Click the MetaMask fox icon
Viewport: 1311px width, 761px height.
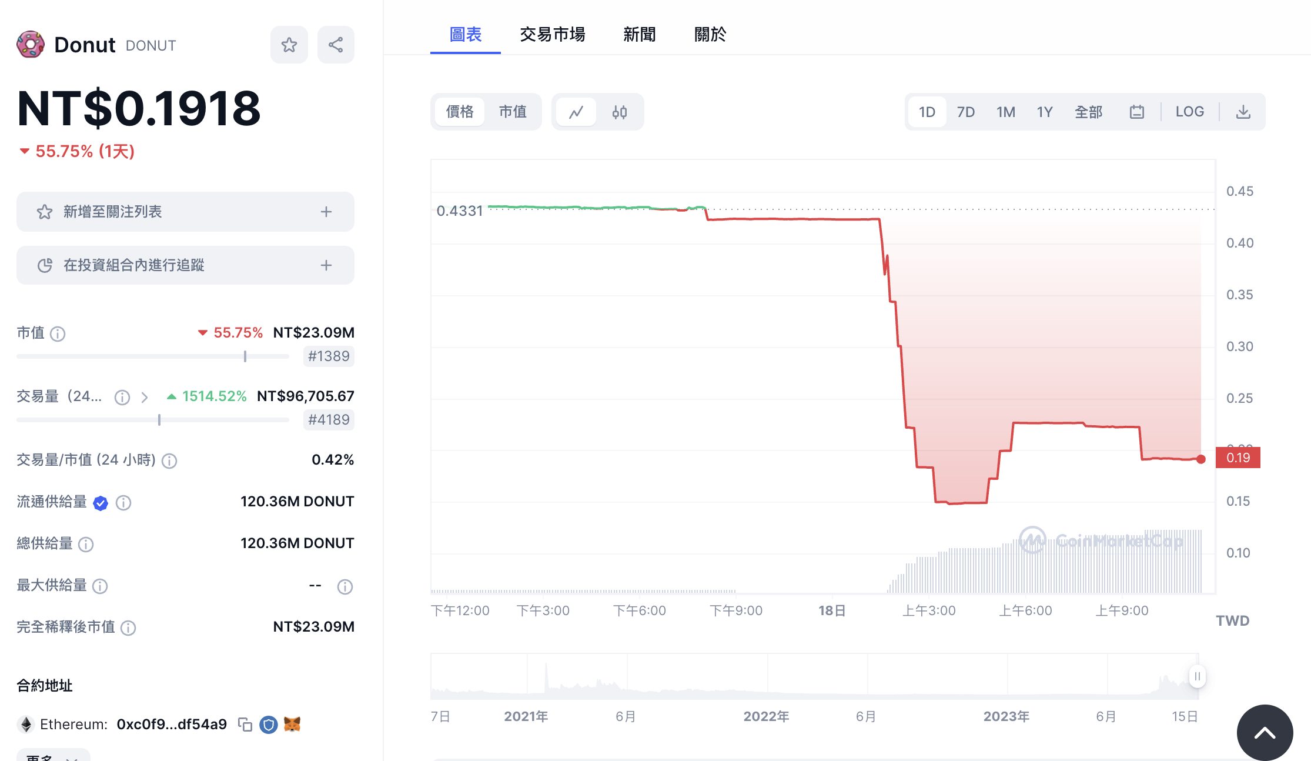292,724
